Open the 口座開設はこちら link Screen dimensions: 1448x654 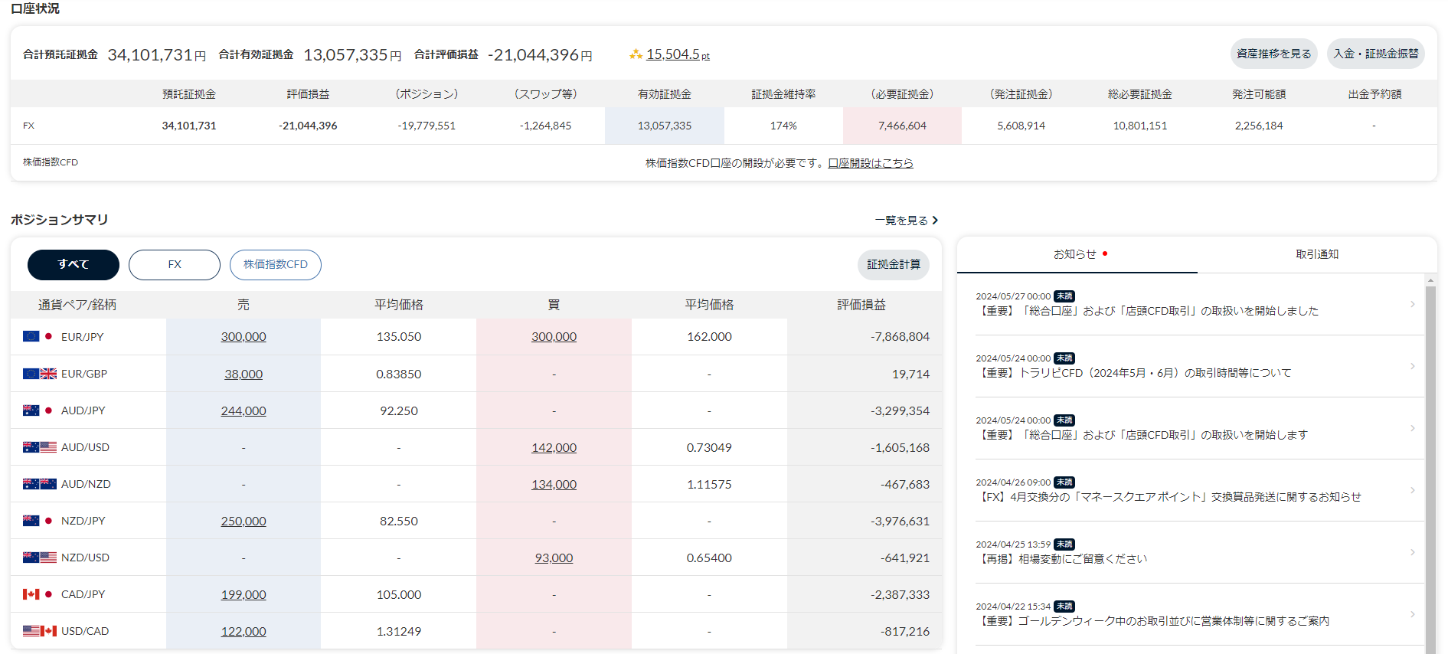871,163
